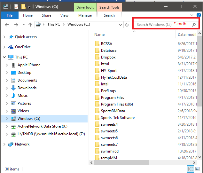
Task: Go up one folder level arrow
Action: coord(30,25)
